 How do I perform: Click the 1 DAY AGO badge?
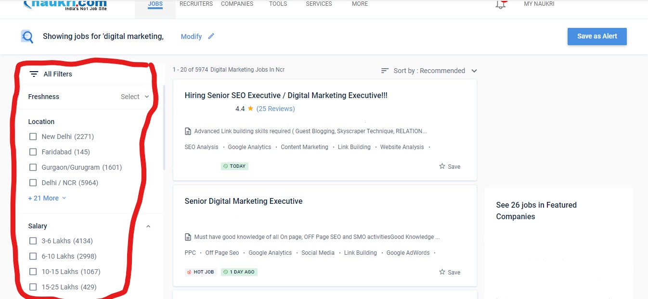(239, 272)
